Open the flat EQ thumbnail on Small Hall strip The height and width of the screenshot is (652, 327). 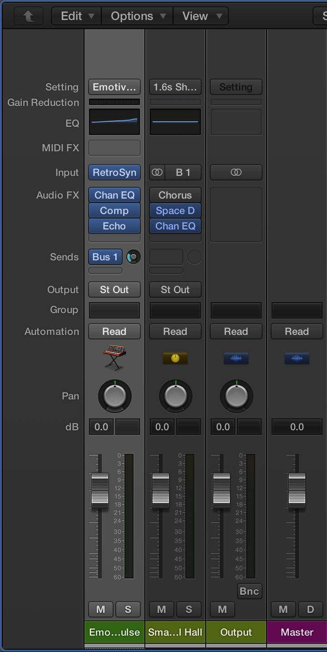click(x=175, y=122)
